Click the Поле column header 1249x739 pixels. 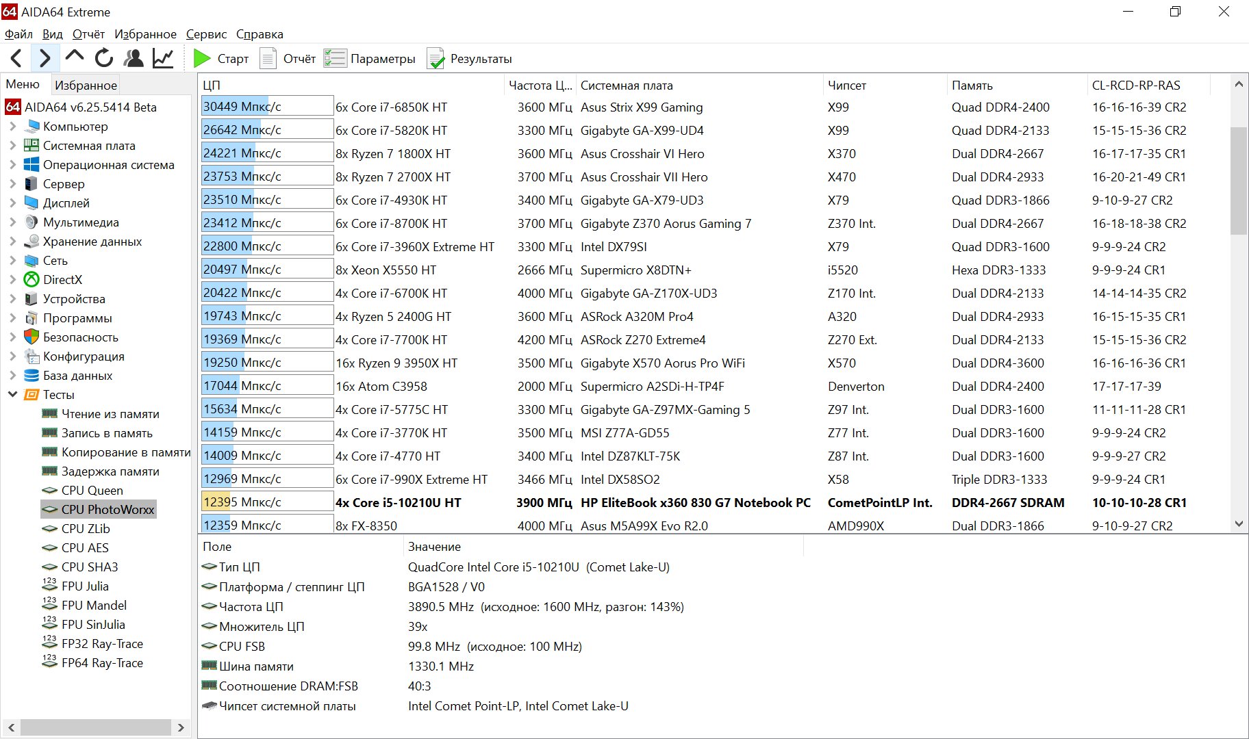(300, 547)
